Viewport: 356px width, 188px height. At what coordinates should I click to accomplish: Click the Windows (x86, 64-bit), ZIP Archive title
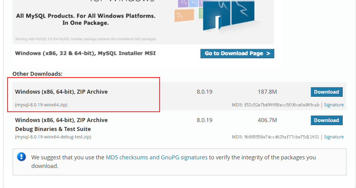(x=61, y=92)
